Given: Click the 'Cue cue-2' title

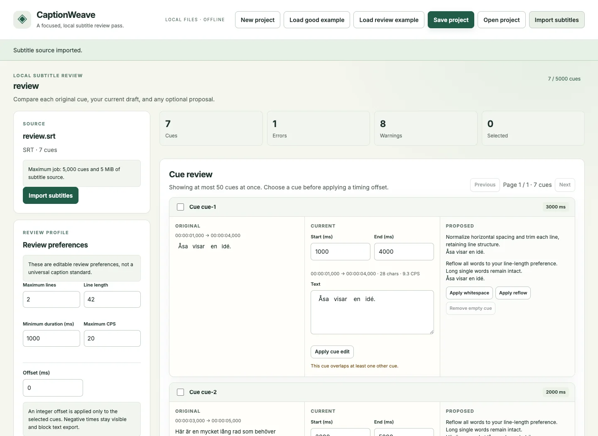Looking at the screenshot, I should point(203,392).
